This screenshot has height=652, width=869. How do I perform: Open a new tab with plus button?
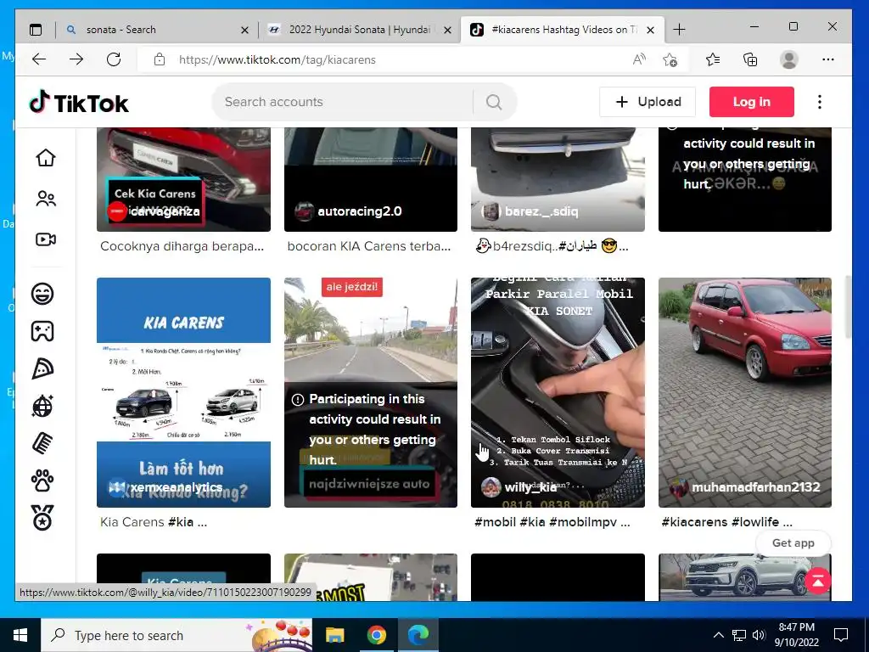tap(679, 30)
